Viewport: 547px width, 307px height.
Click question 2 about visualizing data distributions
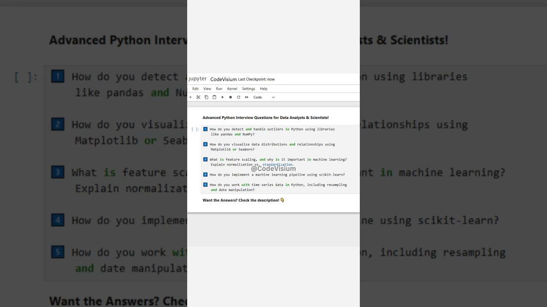click(x=272, y=145)
